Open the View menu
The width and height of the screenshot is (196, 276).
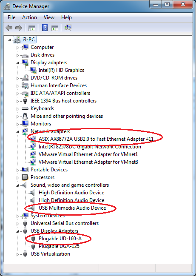tap(49, 17)
